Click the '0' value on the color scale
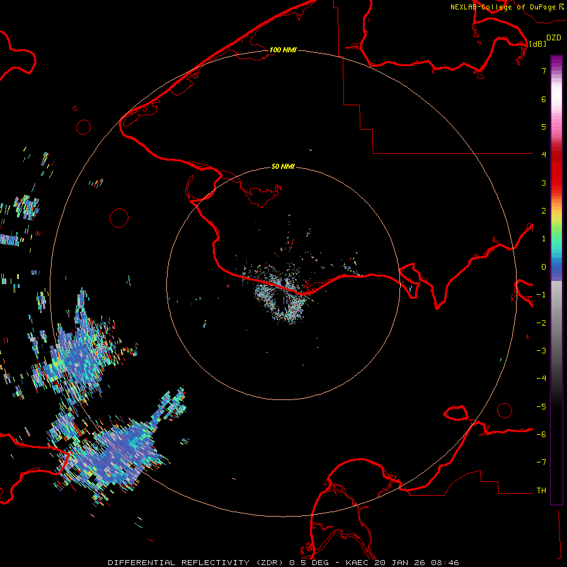The width and height of the screenshot is (567, 567). 544,267
